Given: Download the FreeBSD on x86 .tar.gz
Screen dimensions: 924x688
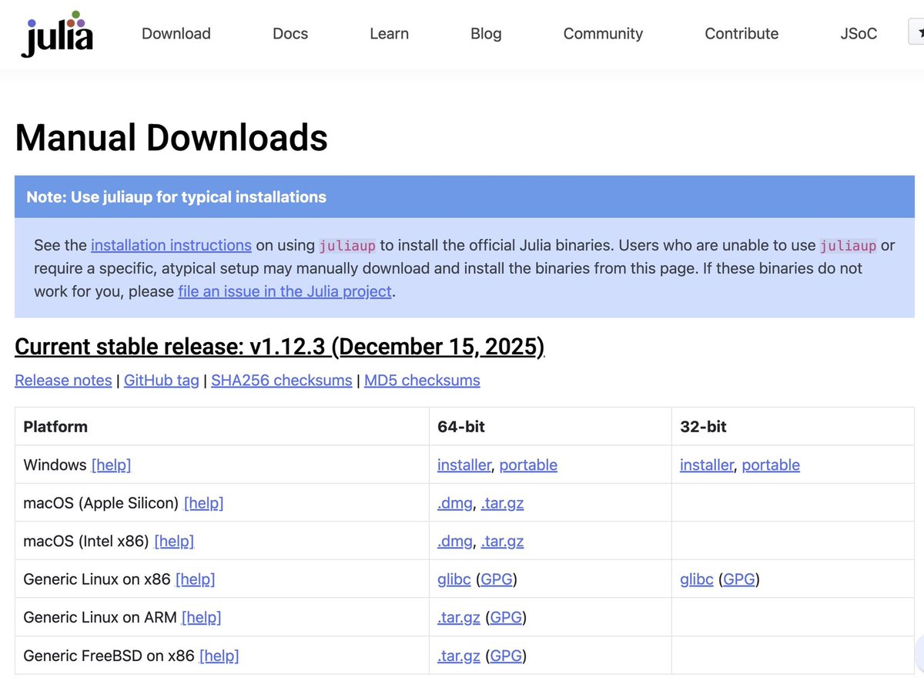Looking at the screenshot, I should point(459,656).
